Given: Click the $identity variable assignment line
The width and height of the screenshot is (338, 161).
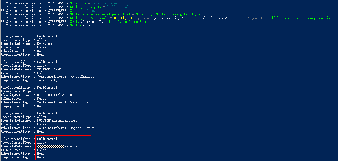Looking at the screenshot, I should point(94,3).
